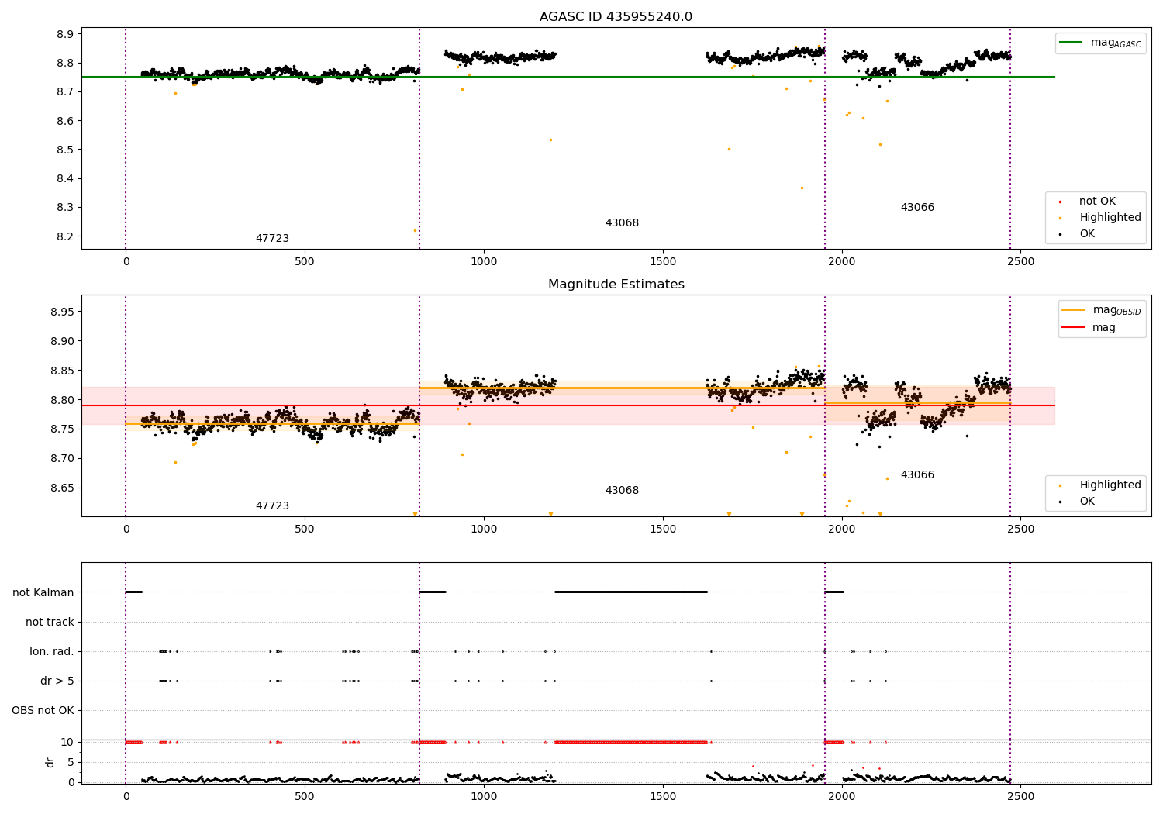
Task: Click the 8.3 y-axis tick label
Action: click(65, 208)
